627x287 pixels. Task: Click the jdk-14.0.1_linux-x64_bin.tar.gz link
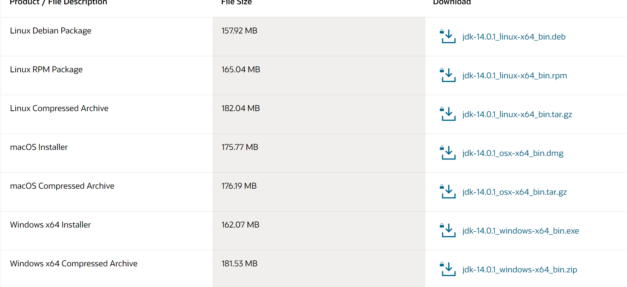[x=517, y=114]
